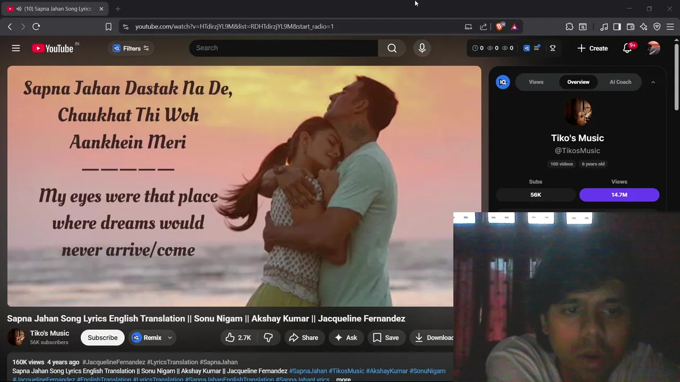Click the vidIQ panel logo
This screenshot has height=382, width=680.
(503, 82)
